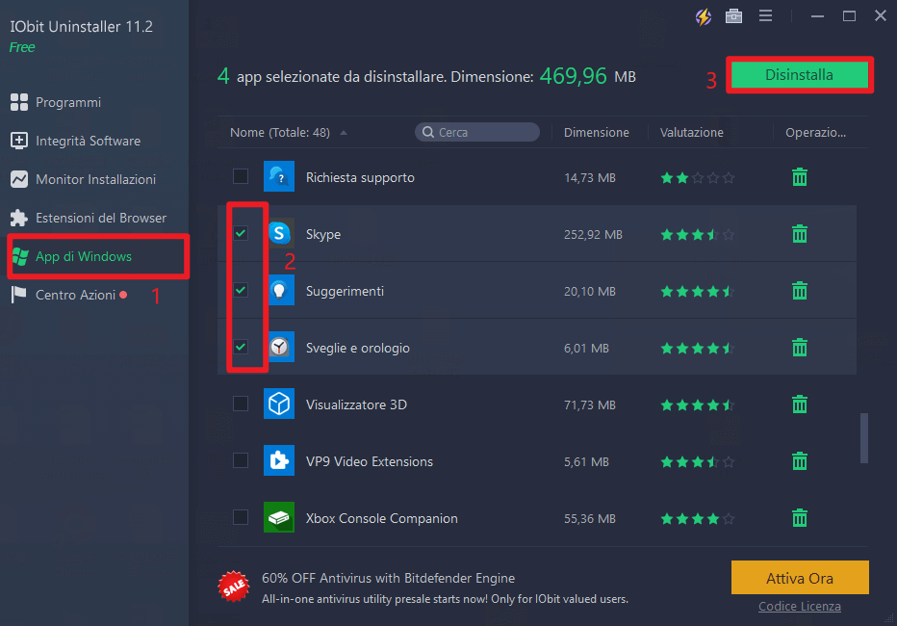Screen dimensions: 897x626
Task: Click the Attiva Ora button
Action: point(799,578)
